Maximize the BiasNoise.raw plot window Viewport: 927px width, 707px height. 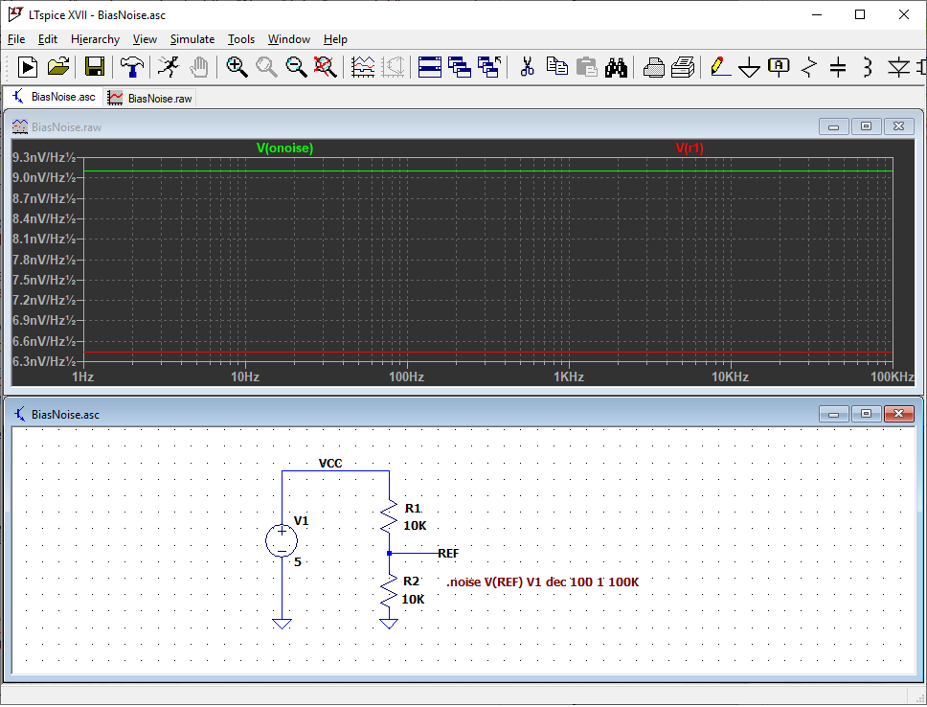866,126
